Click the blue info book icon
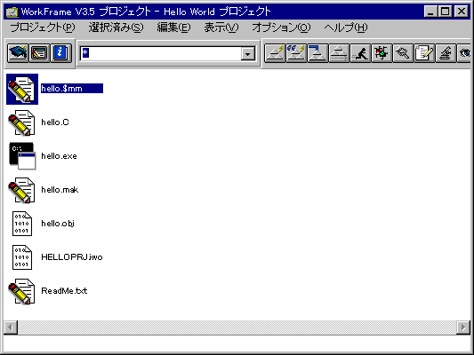The width and height of the screenshot is (474, 355). click(61, 53)
